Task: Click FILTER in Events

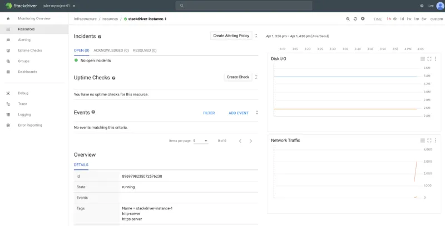Action: [209, 113]
